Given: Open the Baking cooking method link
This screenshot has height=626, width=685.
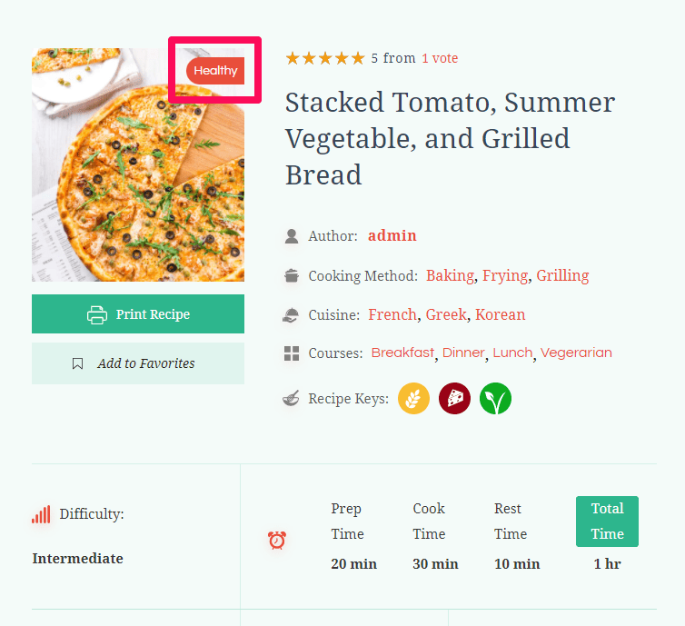Looking at the screenshot, I should pos(450,275).
